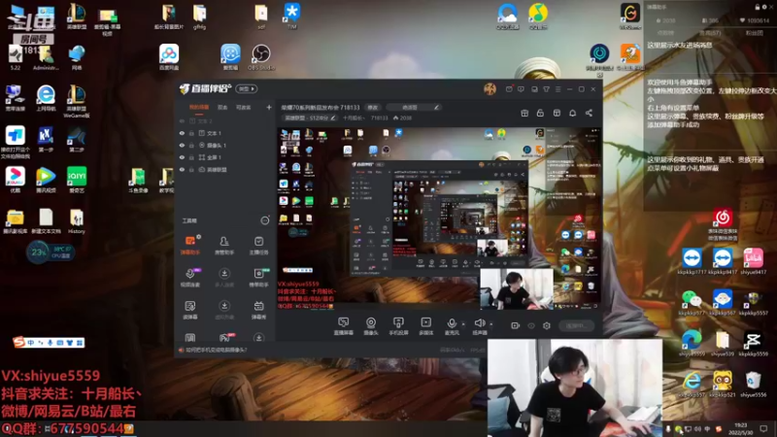Add a 手机投屏 phone mirroring source
The image size is (777, 437).
[x=398, y=326]
